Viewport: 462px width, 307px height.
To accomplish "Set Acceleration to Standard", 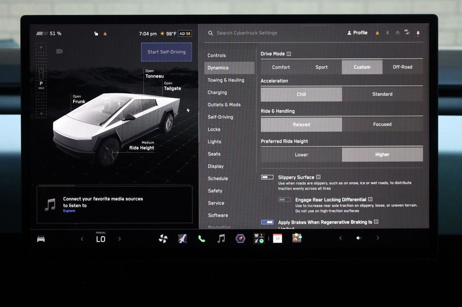I will [382, 94].
